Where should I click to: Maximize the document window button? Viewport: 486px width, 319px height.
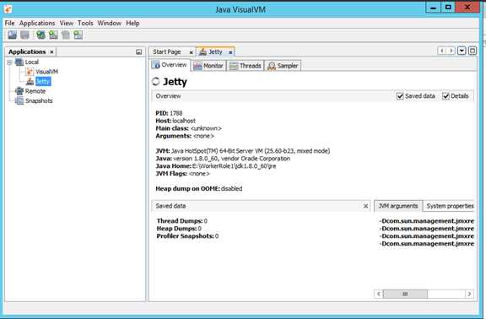point(472,51)
